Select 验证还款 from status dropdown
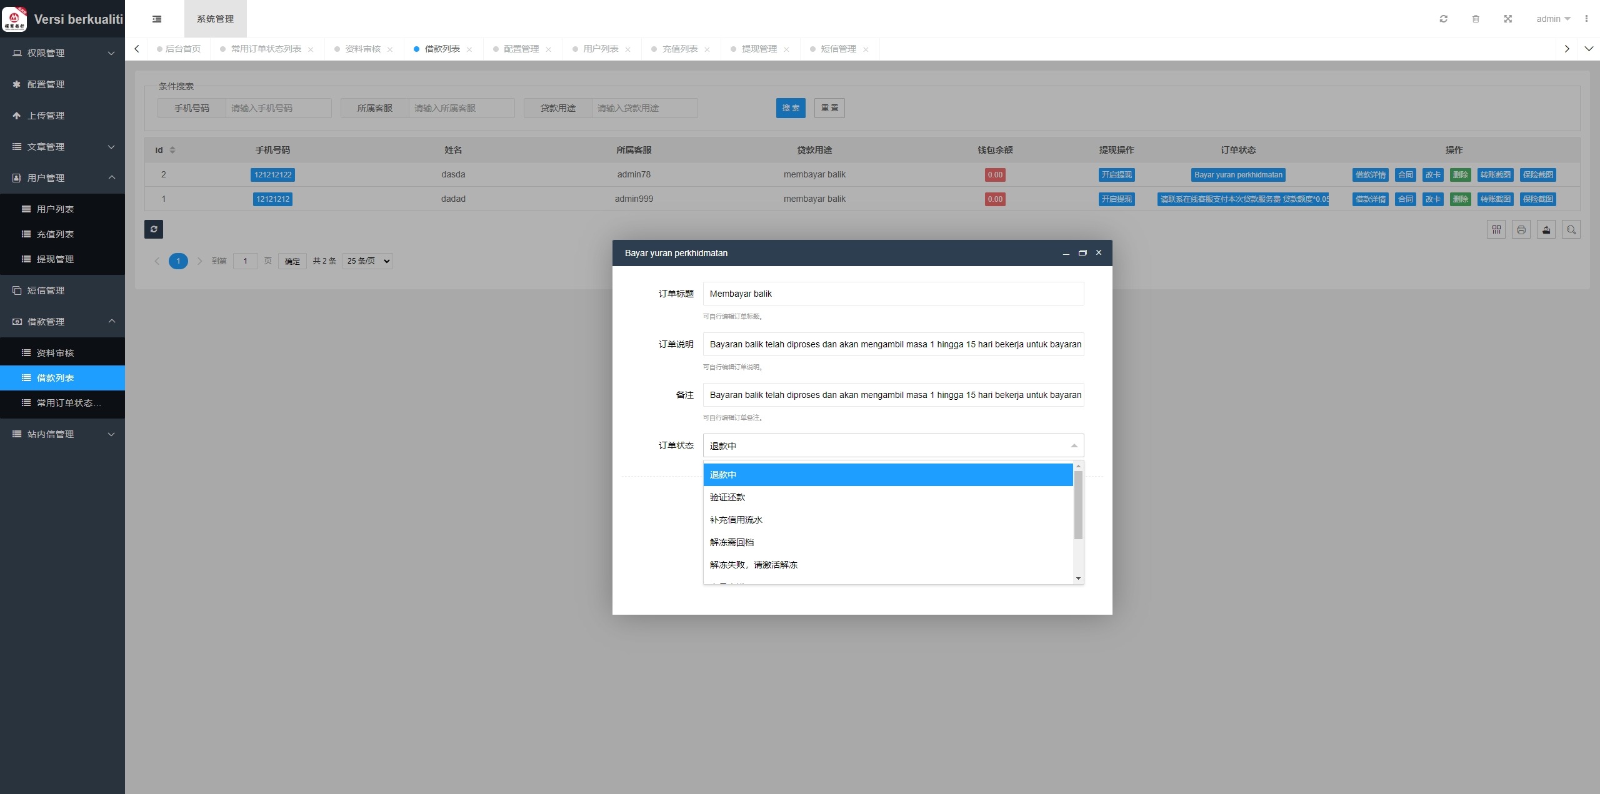1600x794 pixels. pos(888,497)
